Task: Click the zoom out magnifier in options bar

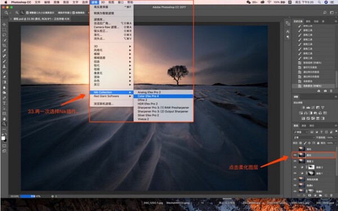Action: pyautogui.click(x=22, y=13)
